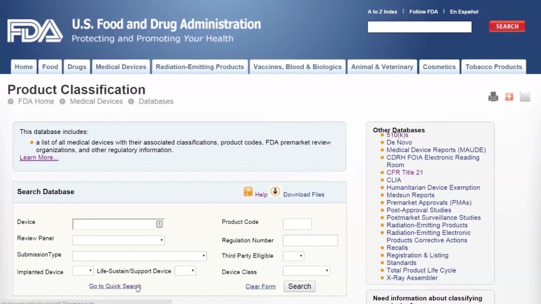This screenshot has height=304, width=541.
Task: Open the Vaccines, Blood & Biologics tab
Action: tap(298, 67)
